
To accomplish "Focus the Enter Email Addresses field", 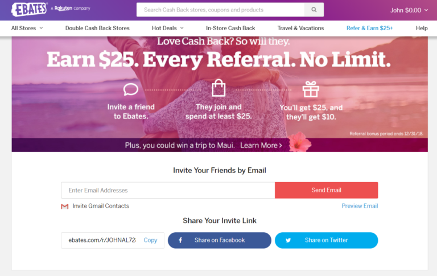I will [x=168, y=190].
